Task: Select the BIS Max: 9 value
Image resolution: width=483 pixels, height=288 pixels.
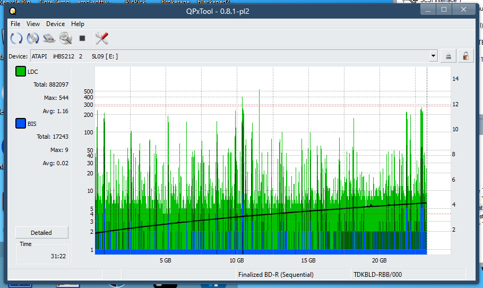Action: pyautogui.click(x=59, y=150)
